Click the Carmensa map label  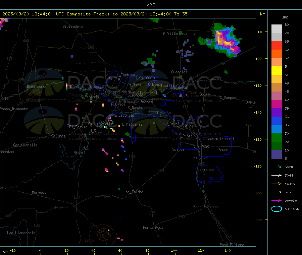205,170
